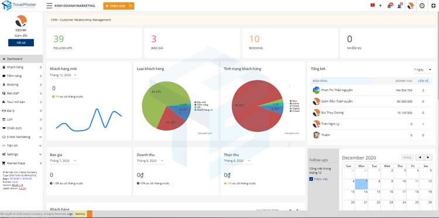Image resolution: width=439 pixels, height=218 pixels.
Task: Open Dashboard menu item
Action: click(x=21, y=59)
